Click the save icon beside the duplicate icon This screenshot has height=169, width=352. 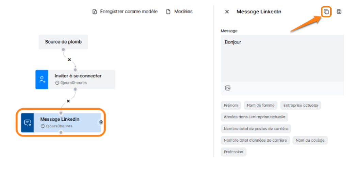339,12
